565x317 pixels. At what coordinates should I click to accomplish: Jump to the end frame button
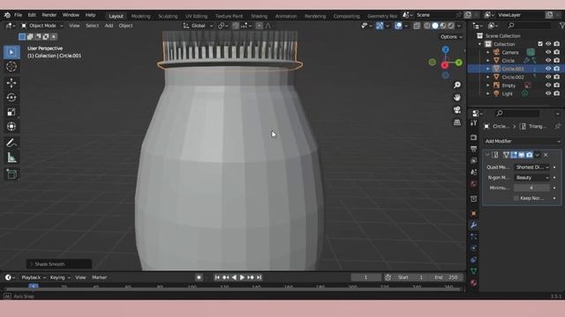(259, 277)
